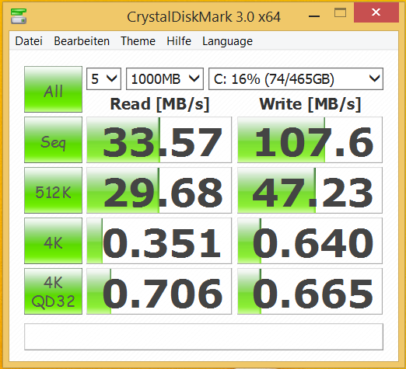Start the 4K random test

[53, 241]
